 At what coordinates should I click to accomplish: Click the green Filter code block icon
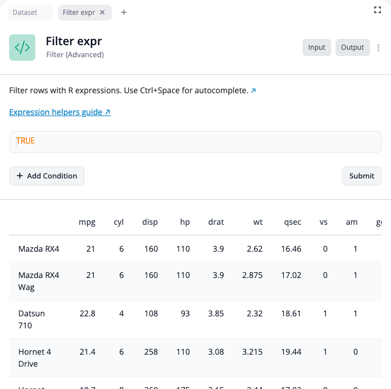[22, 47]
